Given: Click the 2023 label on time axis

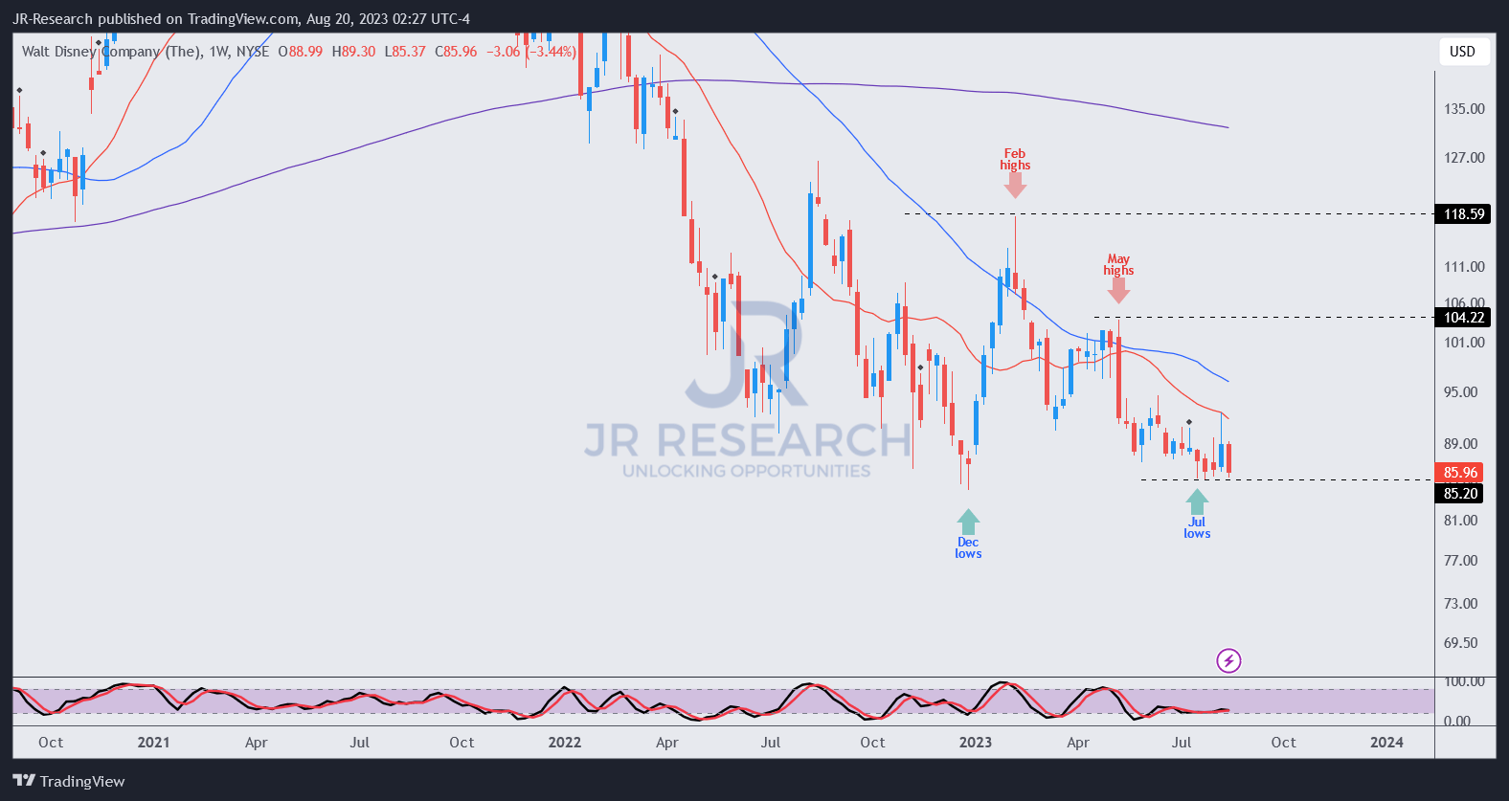Looking at the screenshot, I should click(976, 743).
